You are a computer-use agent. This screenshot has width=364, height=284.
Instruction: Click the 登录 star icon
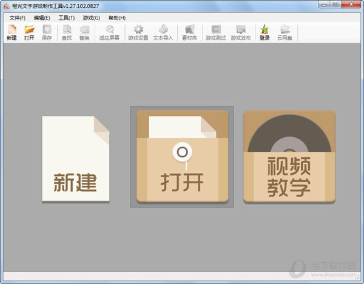pyautogui.click(x=265, y=33)
